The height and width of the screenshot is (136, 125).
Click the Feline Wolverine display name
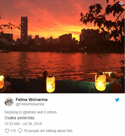point(32,100)
